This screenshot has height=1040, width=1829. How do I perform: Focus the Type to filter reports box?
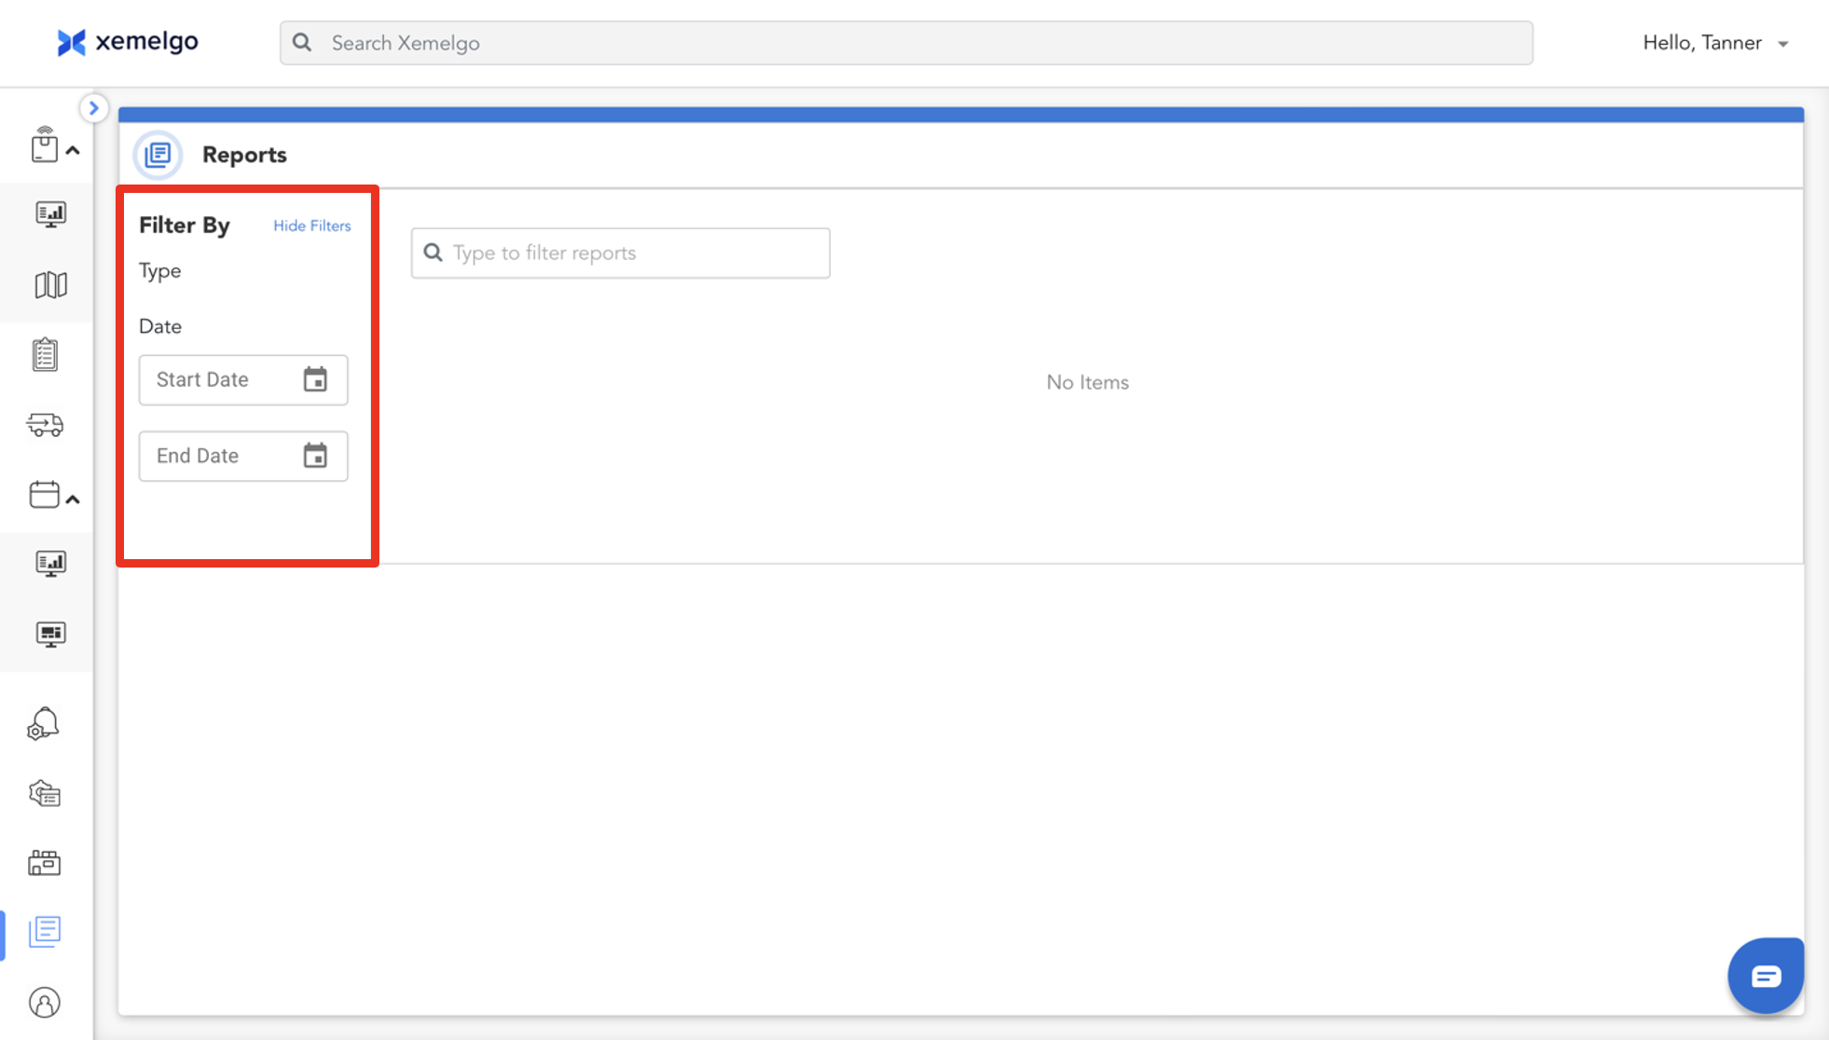(x=621, y=253)
